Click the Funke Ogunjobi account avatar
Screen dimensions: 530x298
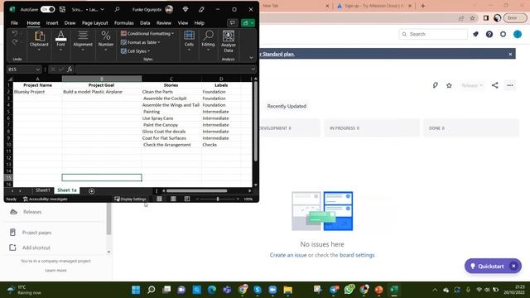point(169,9)
